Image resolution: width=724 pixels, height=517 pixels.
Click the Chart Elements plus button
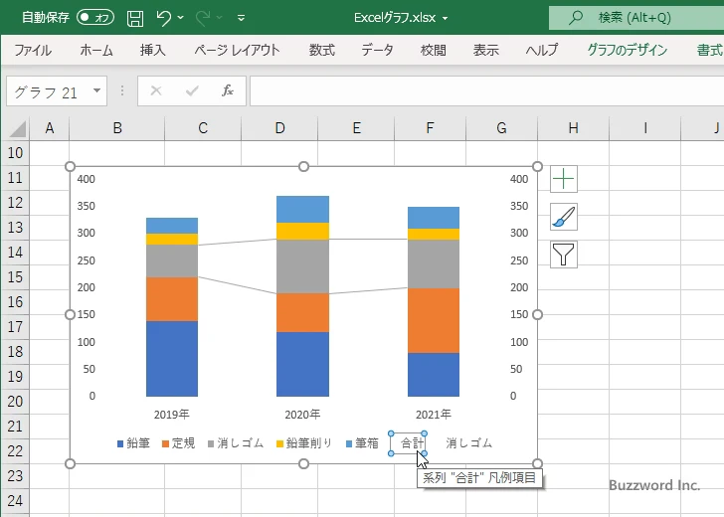[x=564, y=179]
